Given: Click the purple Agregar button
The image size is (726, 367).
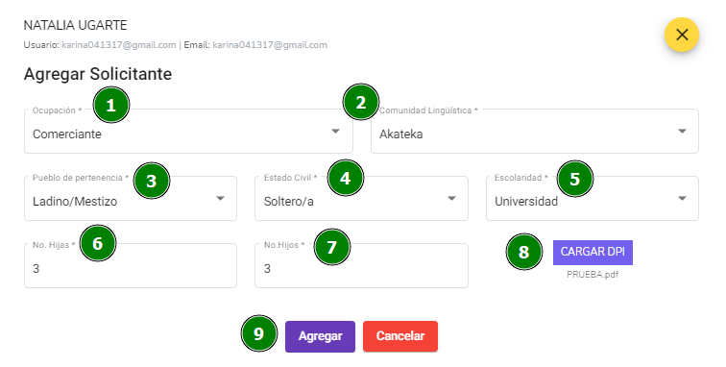Looking at the screenshot, I should 320,336.
